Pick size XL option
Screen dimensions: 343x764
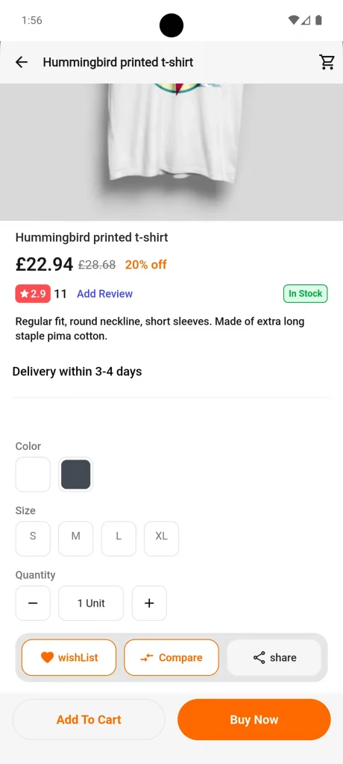(161, 539)
